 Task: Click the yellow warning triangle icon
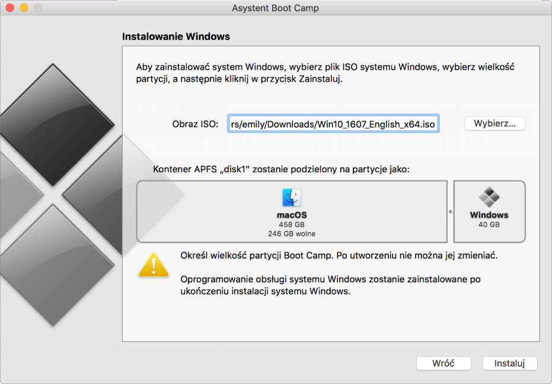point(154,266)
